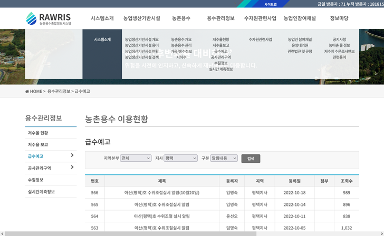384x236 pixels.
Task: Click the scrollbar left arrow
Action: pyautogui.click(x=2, y=234)
